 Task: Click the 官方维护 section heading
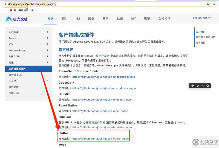[66, 50]
